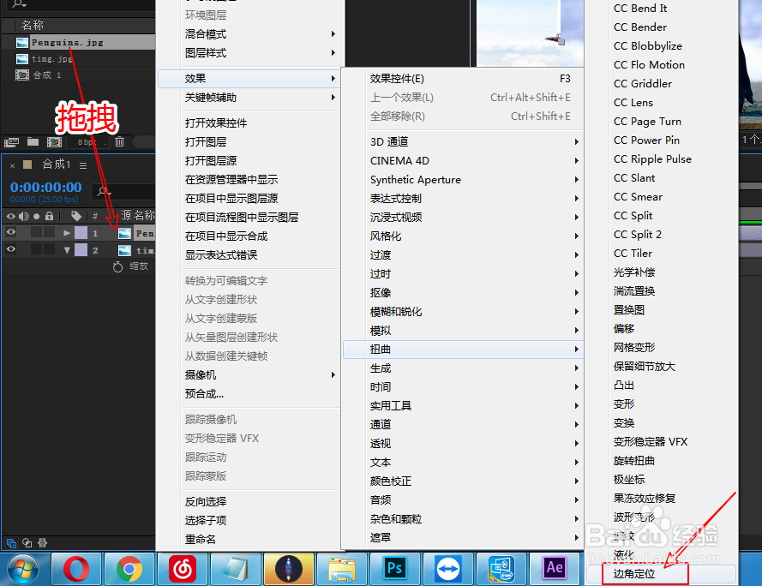
Task: Open the 合成1 timeline panel menu icon
Action: coord(83,165)
